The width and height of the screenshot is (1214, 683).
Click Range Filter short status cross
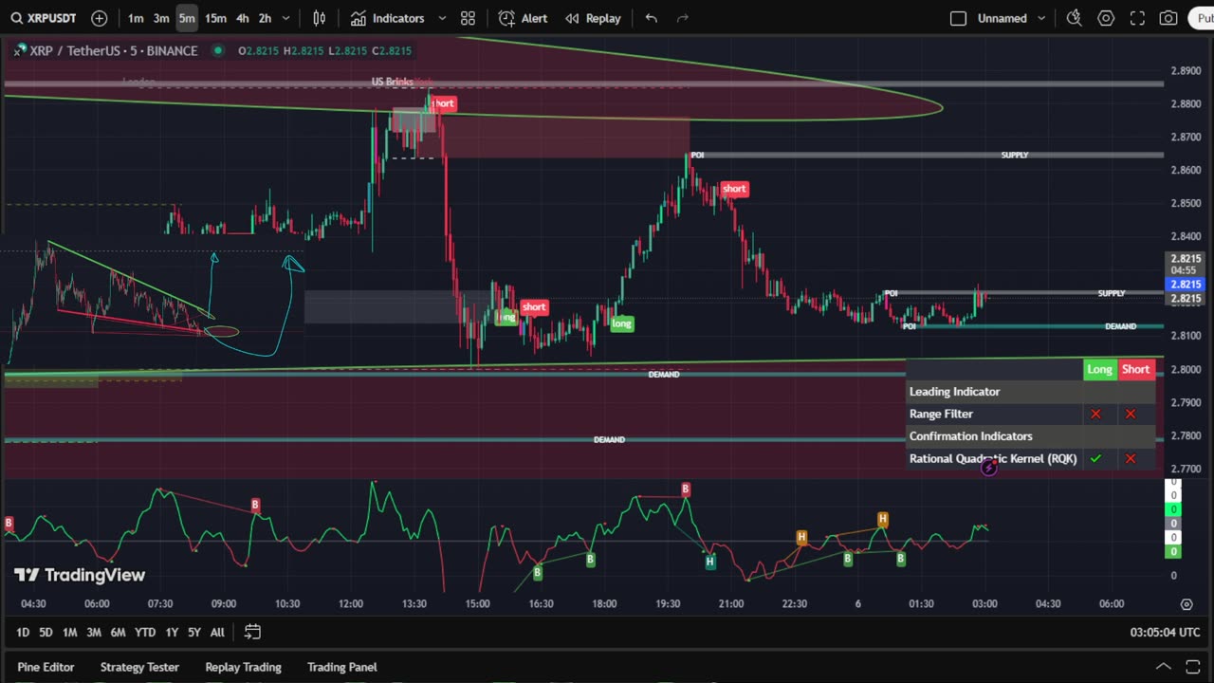click(x=1130, y=414)
